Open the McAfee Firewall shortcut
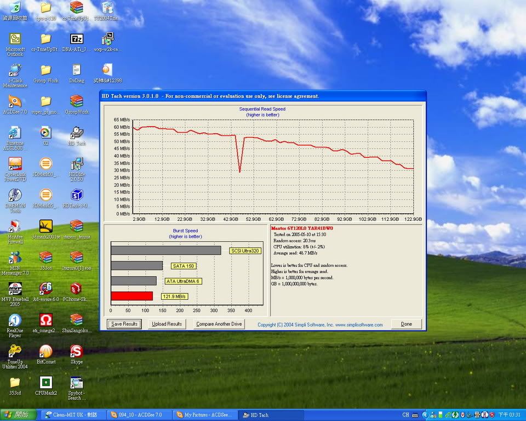This screenshot has height=421, width=526. click(x=15, y=232)
